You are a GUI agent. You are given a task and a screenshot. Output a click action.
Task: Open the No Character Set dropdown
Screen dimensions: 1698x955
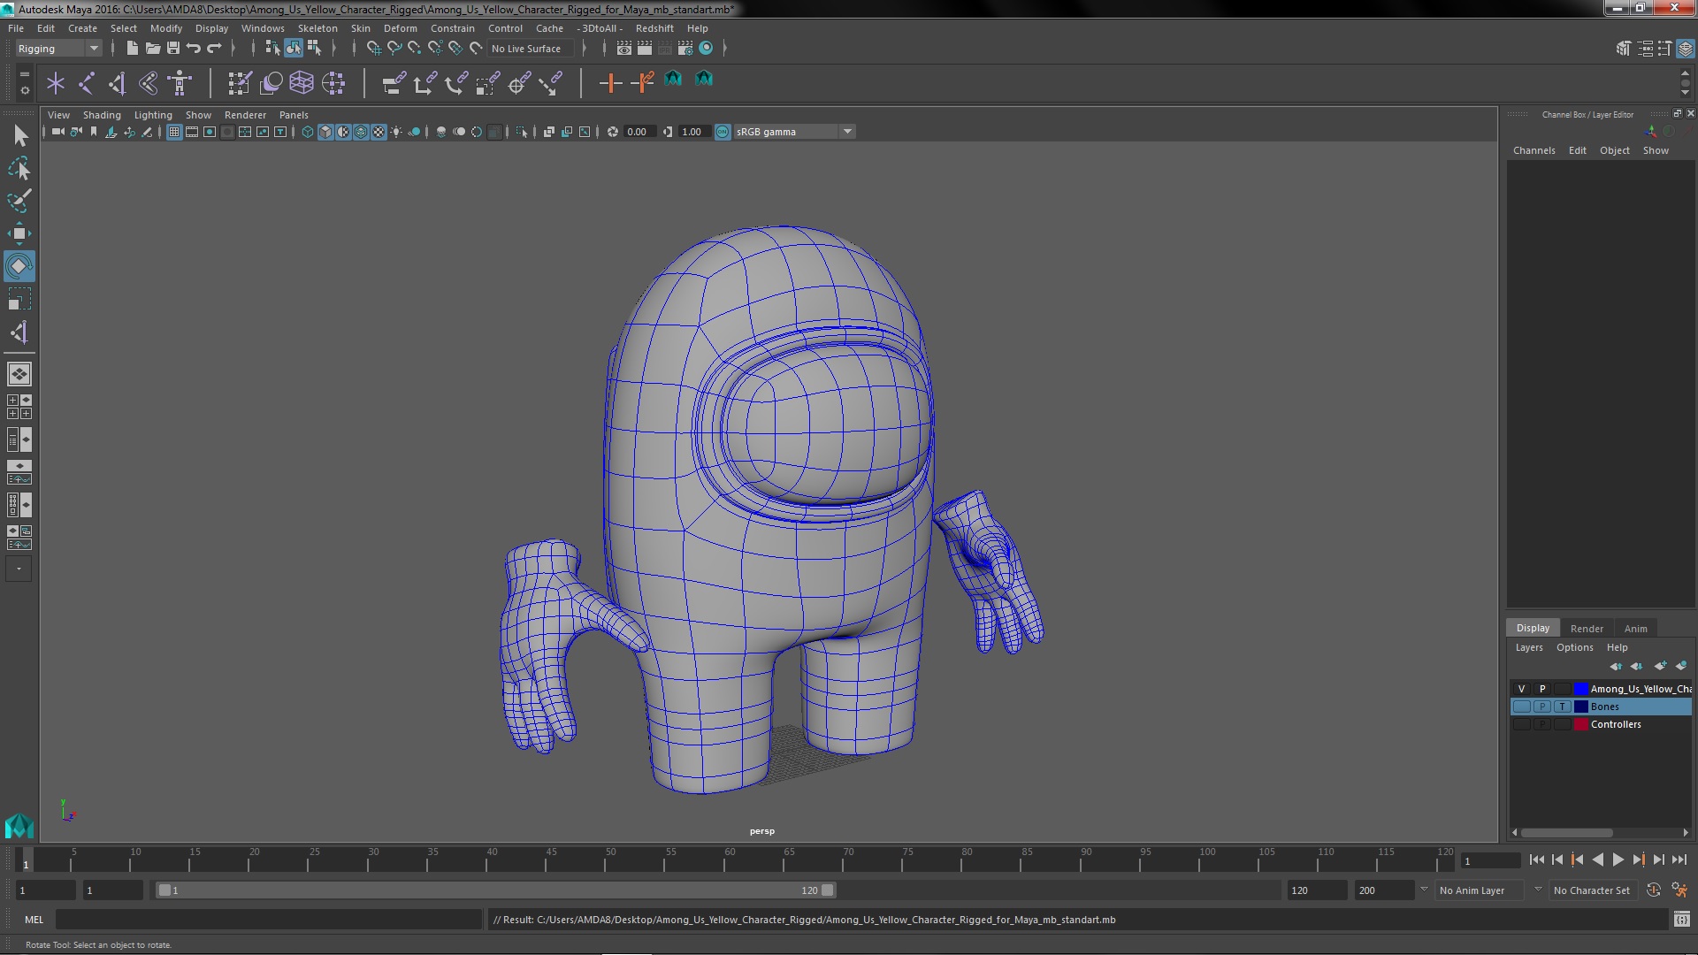point(1592,890)
